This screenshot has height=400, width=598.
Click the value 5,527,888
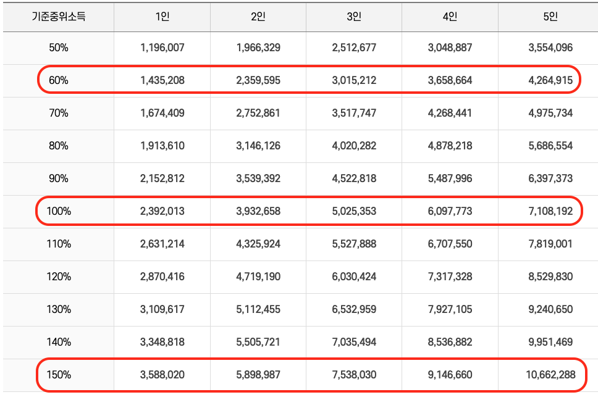(x=354, y=244)
